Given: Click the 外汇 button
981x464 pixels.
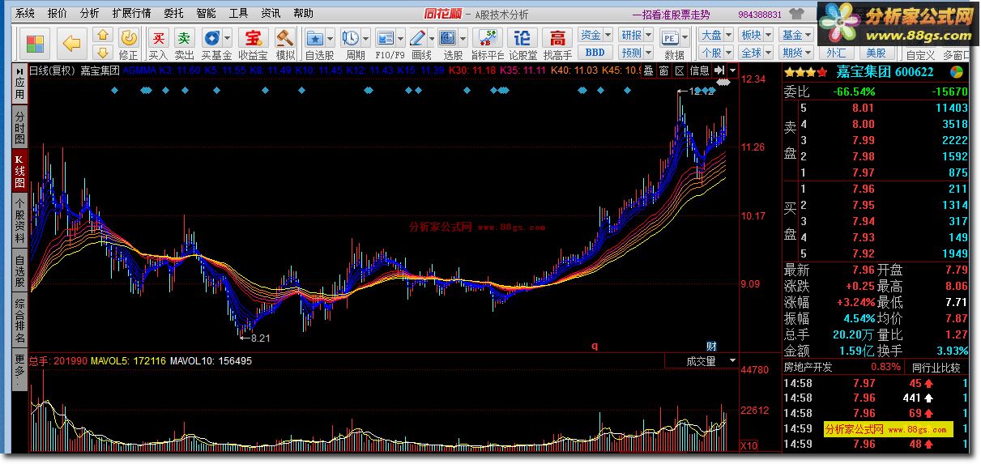Looking at the screenshot, I should point(836,53).
